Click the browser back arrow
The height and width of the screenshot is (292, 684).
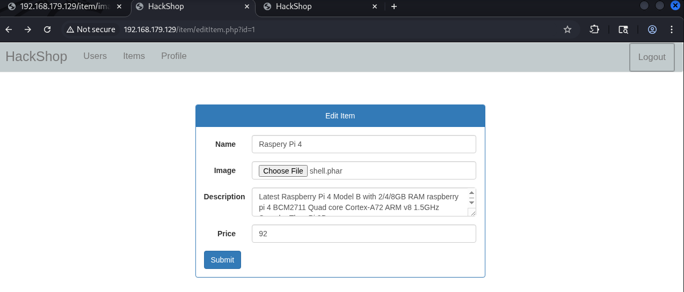[x=9, y=29]
